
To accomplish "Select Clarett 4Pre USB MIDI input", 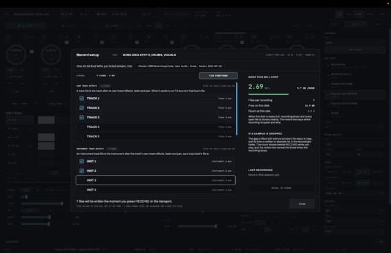I will [x=355, y=85].
